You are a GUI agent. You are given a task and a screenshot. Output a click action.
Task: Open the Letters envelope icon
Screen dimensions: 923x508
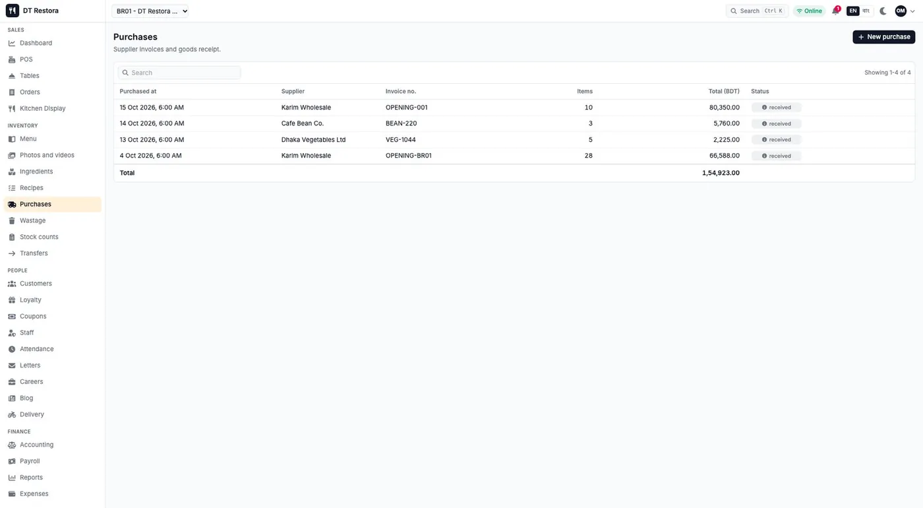12,365
